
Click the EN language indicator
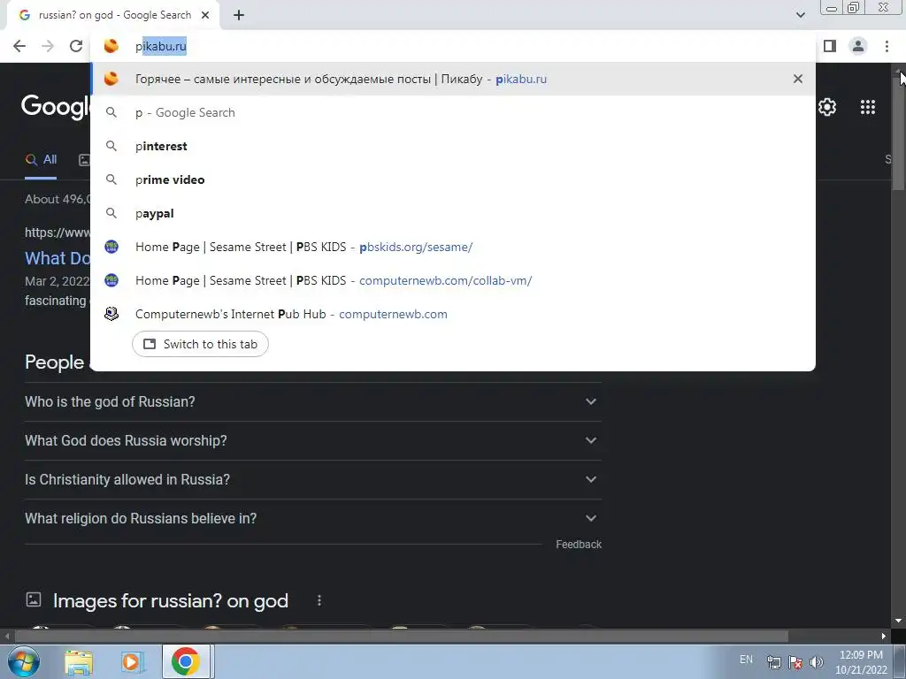tap(746, 660)
